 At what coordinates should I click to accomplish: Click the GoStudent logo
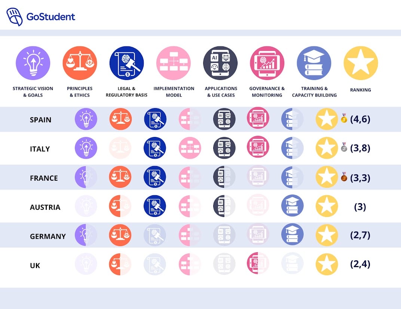point(41,16)
